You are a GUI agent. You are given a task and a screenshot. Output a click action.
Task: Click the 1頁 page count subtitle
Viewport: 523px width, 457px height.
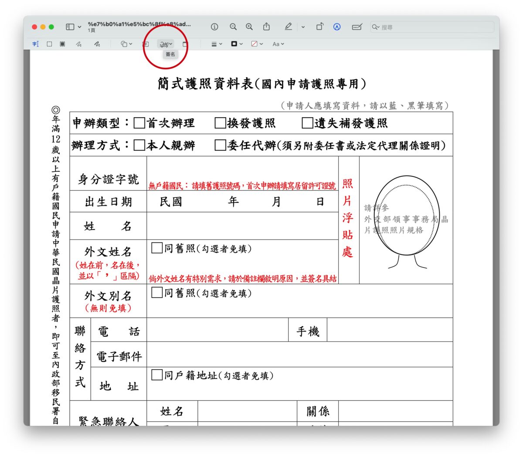click(x=92, y=30)
